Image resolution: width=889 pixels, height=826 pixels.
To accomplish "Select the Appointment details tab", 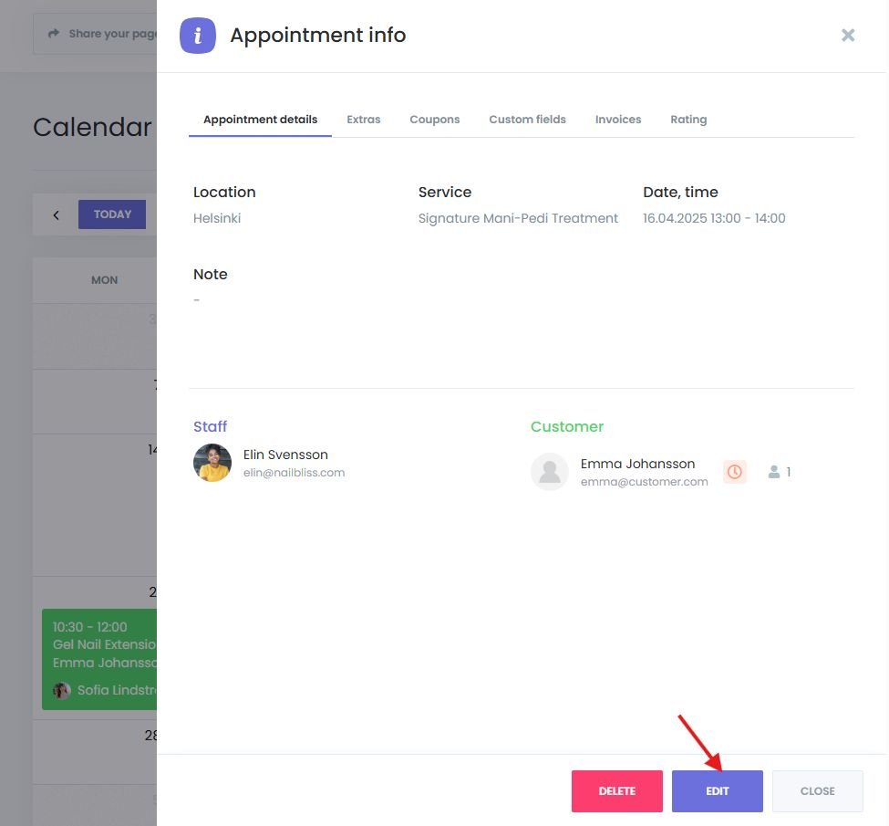I will click(x=260, y=120).
